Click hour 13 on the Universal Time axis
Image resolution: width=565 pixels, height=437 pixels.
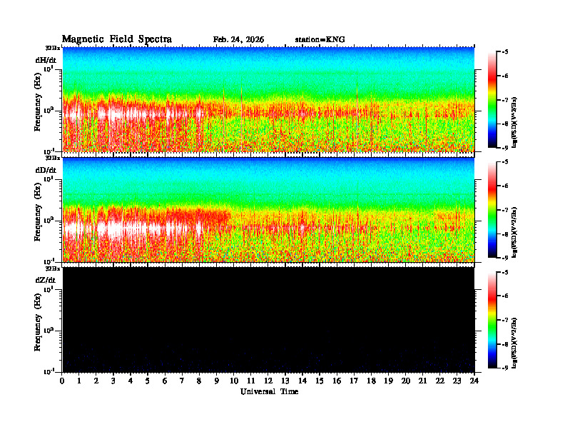click(x=285, y=381)
